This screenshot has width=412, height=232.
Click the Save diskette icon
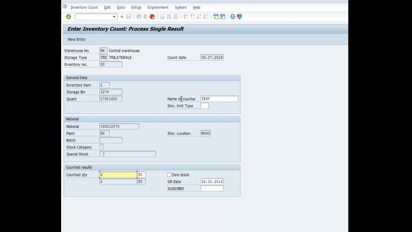coord(129,17)
